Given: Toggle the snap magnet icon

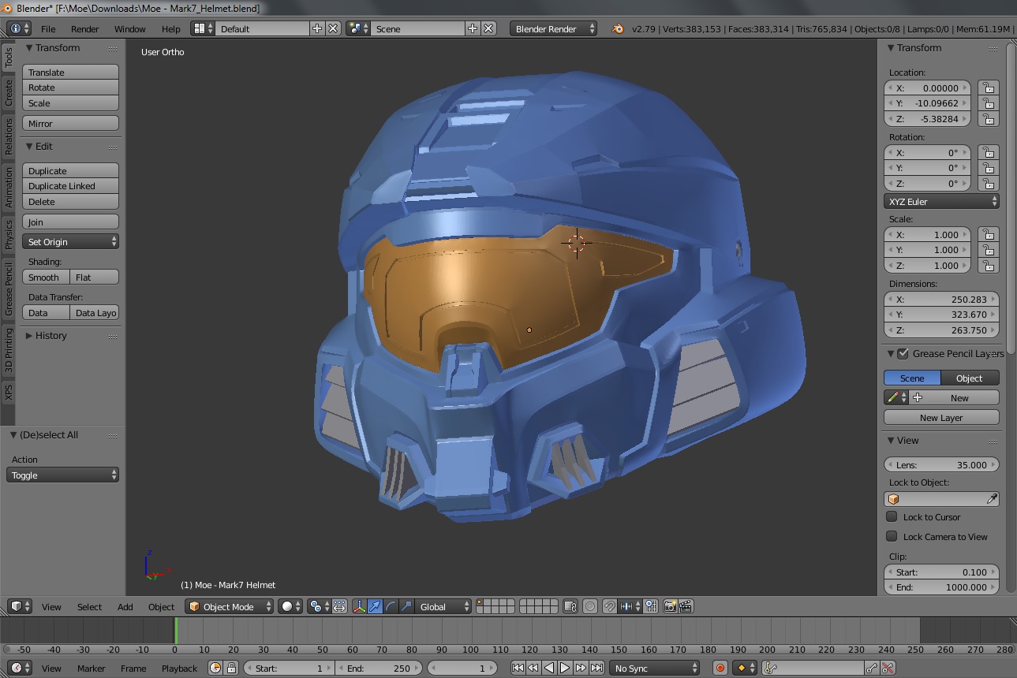Looking at the screenshot, I should (x=610, y=606).
